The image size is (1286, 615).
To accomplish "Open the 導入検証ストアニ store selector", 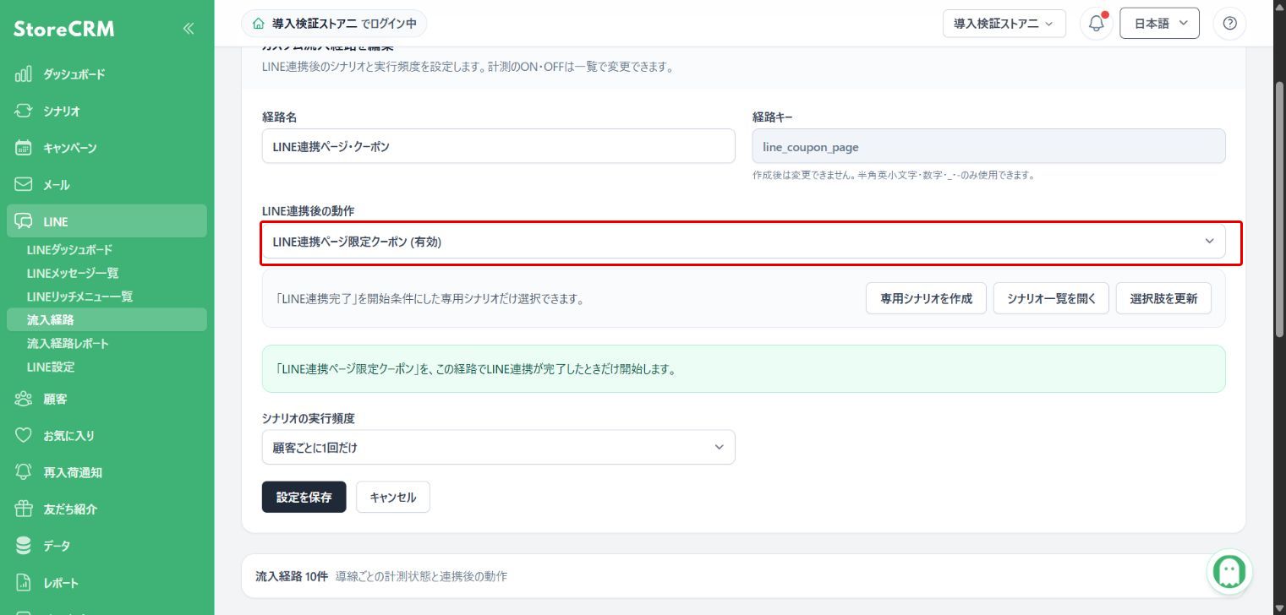I will coord(1004,24).
